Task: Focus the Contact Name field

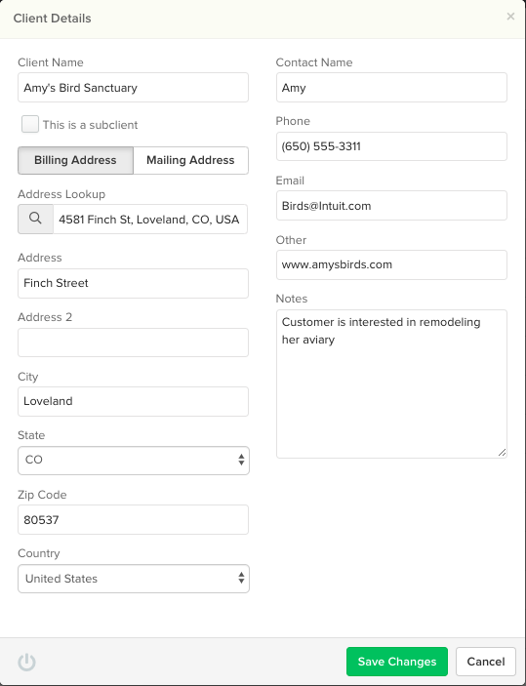Action: pos(391,88)
